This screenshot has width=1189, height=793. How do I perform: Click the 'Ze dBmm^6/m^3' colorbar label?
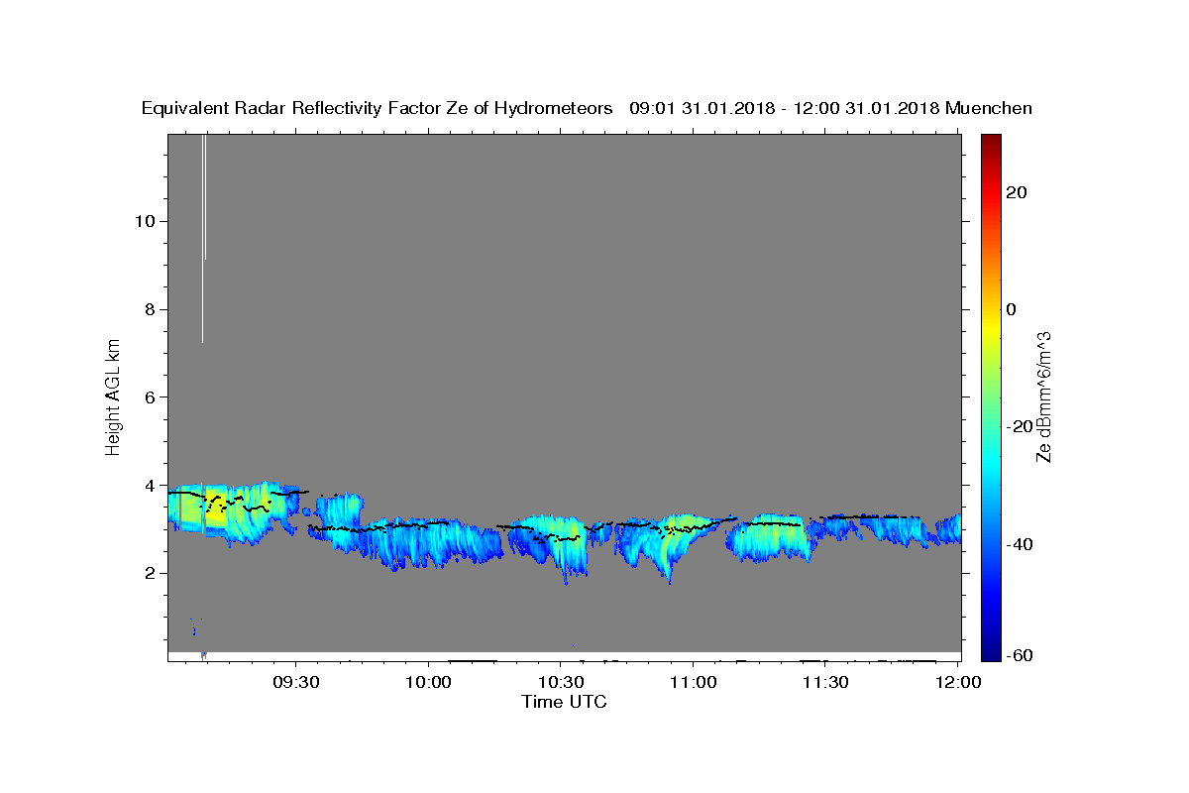(x=1043, y=396)
